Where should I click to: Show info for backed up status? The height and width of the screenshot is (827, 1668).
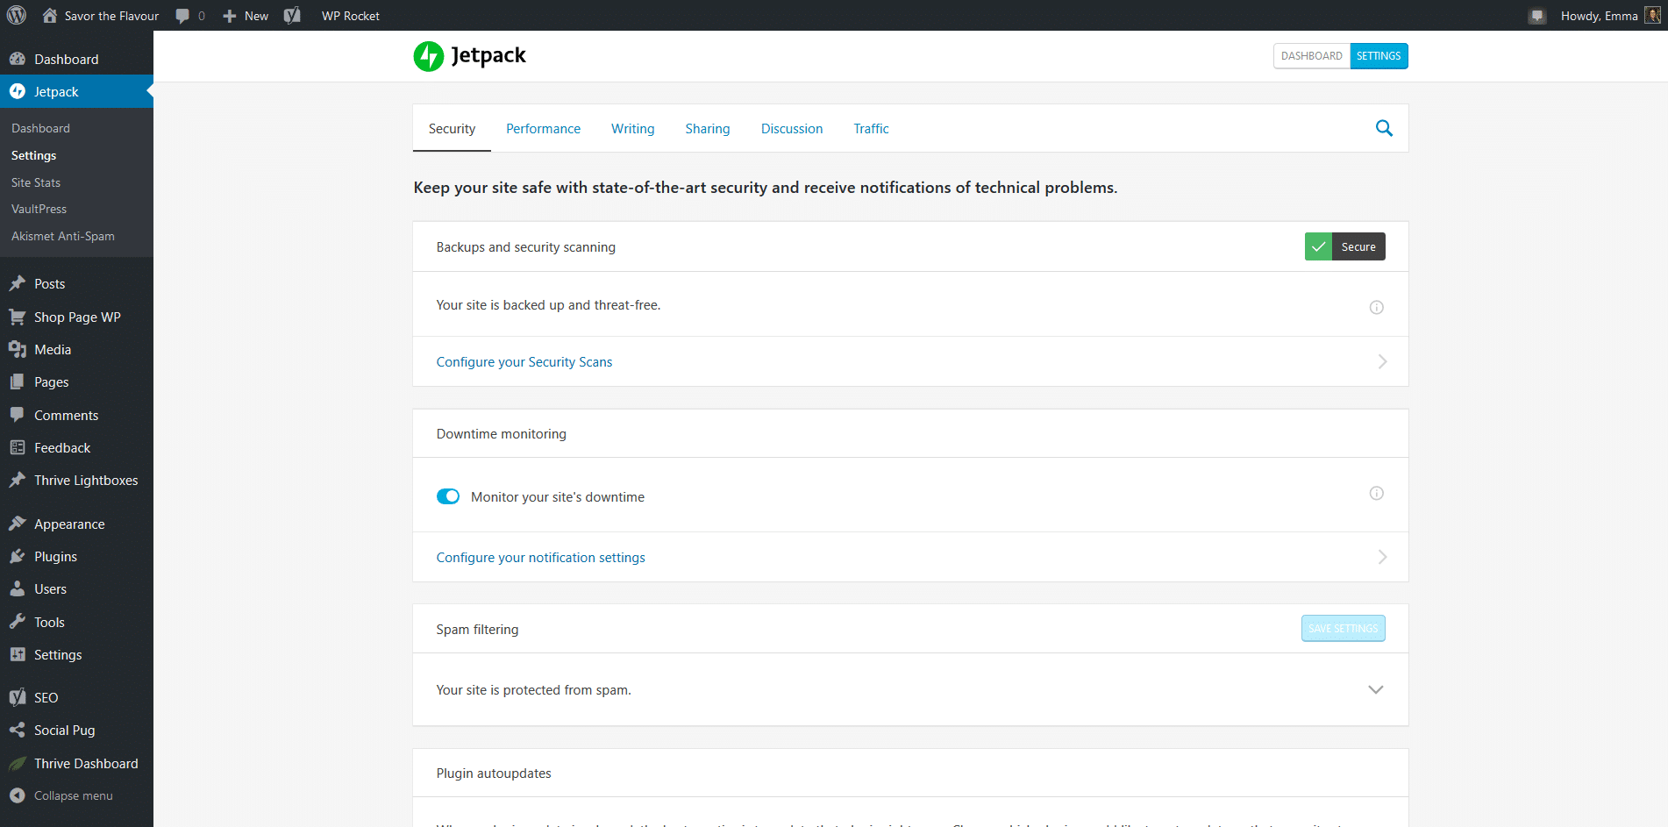(x=1377, y=307)
